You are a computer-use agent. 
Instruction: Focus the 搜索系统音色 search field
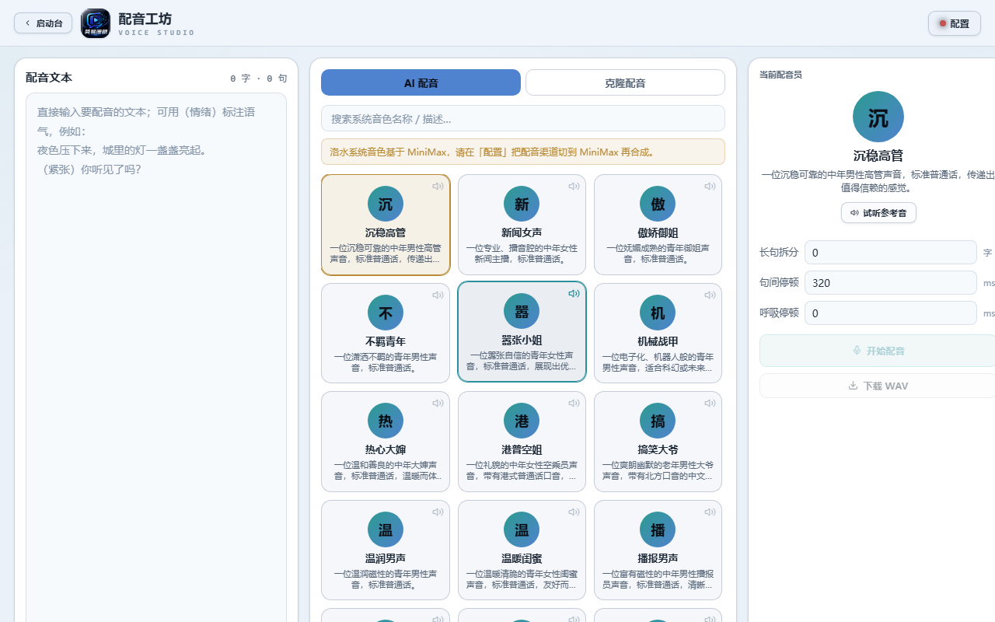pyautogui.click(x=523, y=118)
